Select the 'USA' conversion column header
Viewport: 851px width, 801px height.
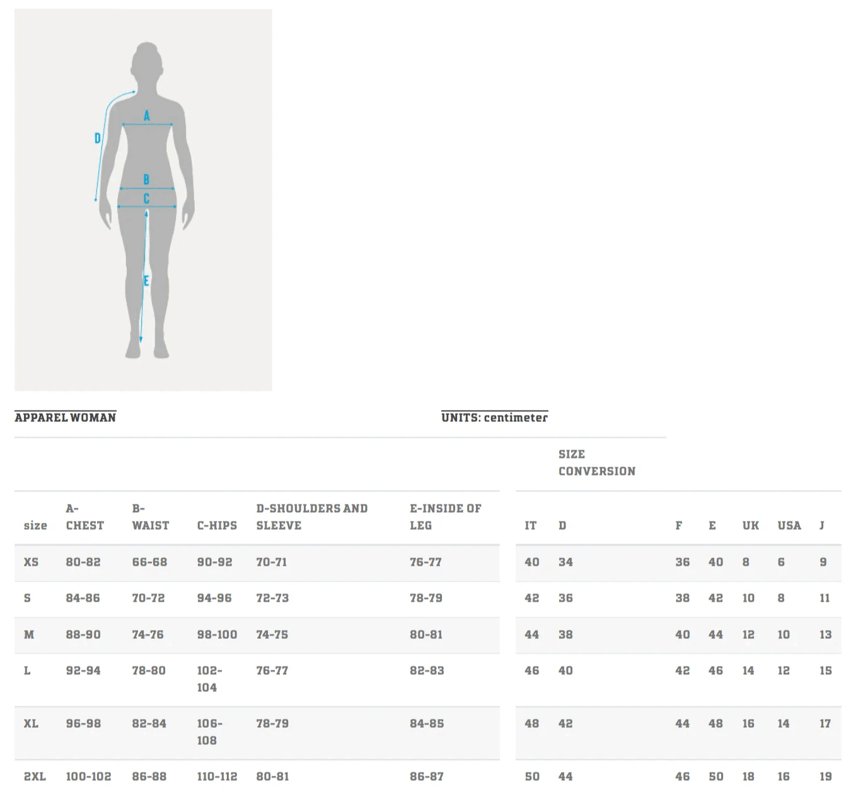[789, 525]
